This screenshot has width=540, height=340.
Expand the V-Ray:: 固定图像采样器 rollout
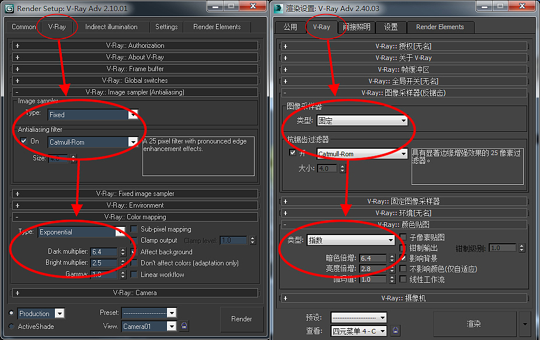(x=403, y=201)
